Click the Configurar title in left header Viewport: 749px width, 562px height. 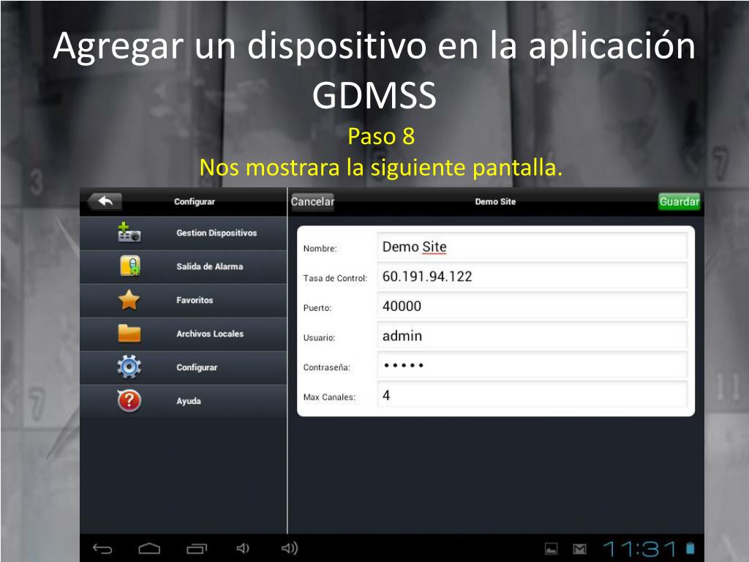[195, 202]
